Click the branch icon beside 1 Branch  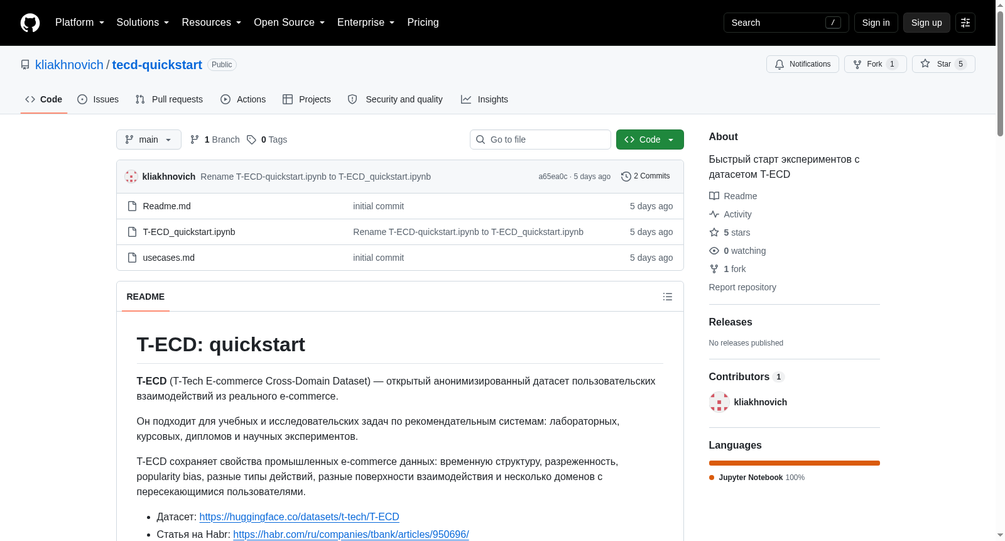[x=195, y=139]
